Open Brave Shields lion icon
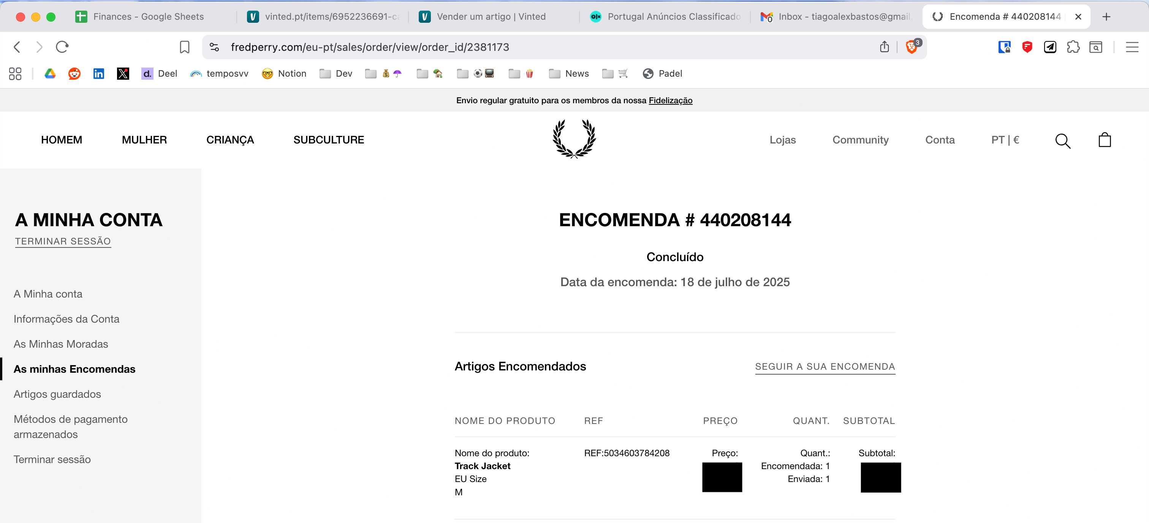Image resolution: width=1149 pixels, height=523 pixels. (912, 46)
